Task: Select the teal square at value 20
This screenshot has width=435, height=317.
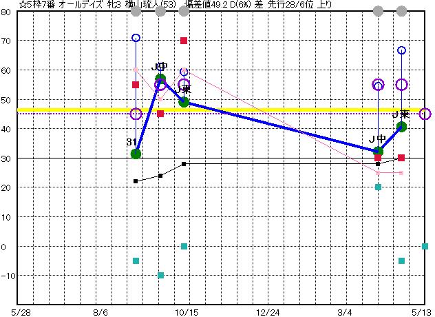Action: pyautogui.click(x=378, y=187)
